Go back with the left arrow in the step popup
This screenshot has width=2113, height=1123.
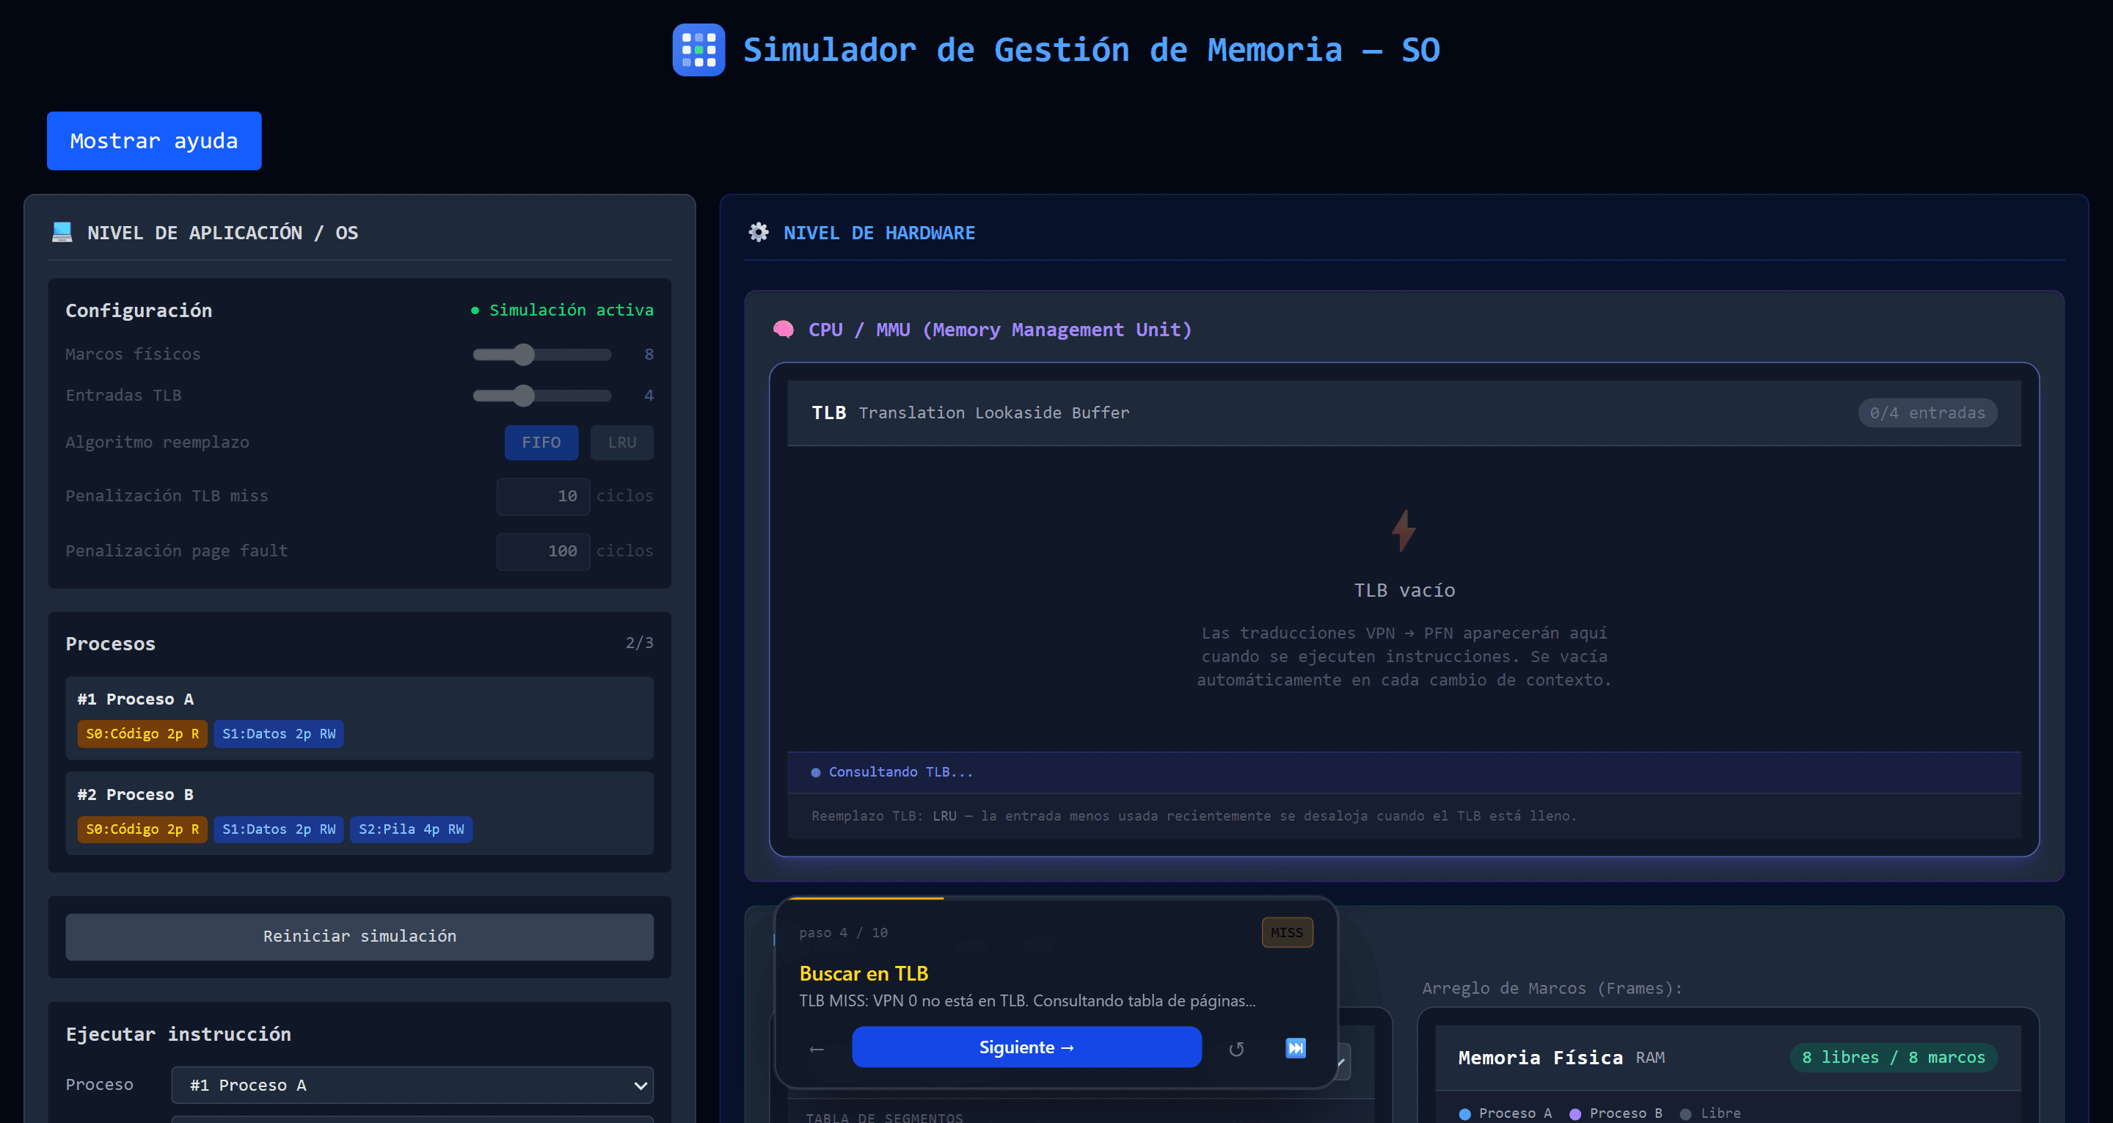(816, 1048)
